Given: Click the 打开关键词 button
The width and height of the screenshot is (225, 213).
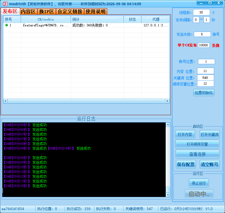Looking at the screenshot, I should pyautogui.click(x=210, y=134).
